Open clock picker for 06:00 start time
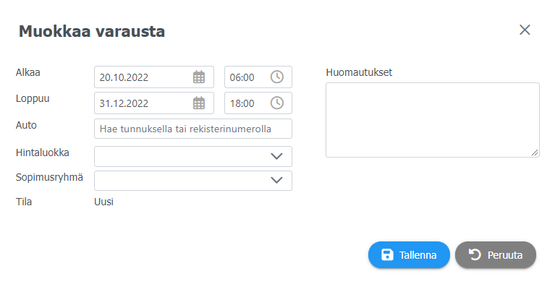 coord(277,77)
